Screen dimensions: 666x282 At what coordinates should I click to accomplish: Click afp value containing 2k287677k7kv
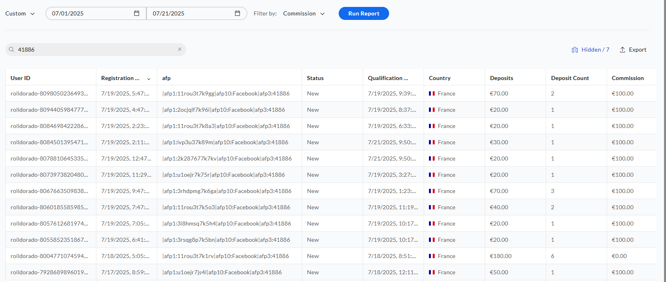227,158
